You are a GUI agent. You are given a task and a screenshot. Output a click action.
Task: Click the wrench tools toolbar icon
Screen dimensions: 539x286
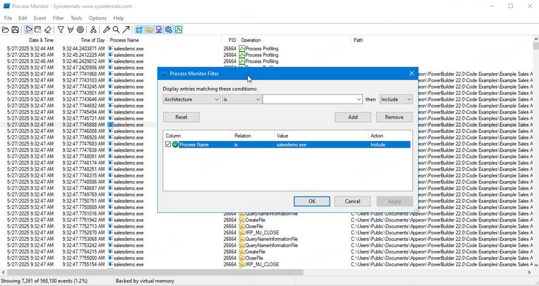click(x=106, y=29)
